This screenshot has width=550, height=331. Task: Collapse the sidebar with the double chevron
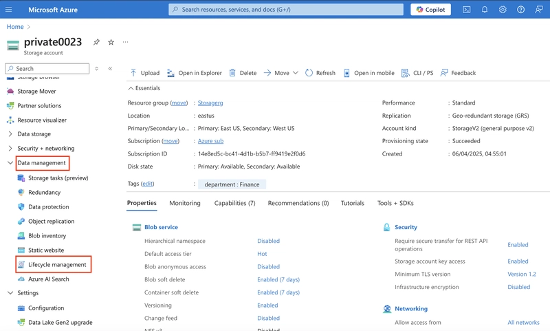click(x=110, y=68)
